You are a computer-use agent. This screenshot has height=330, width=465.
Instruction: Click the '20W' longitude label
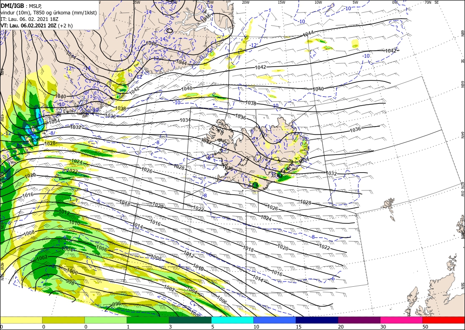(245, 2)
